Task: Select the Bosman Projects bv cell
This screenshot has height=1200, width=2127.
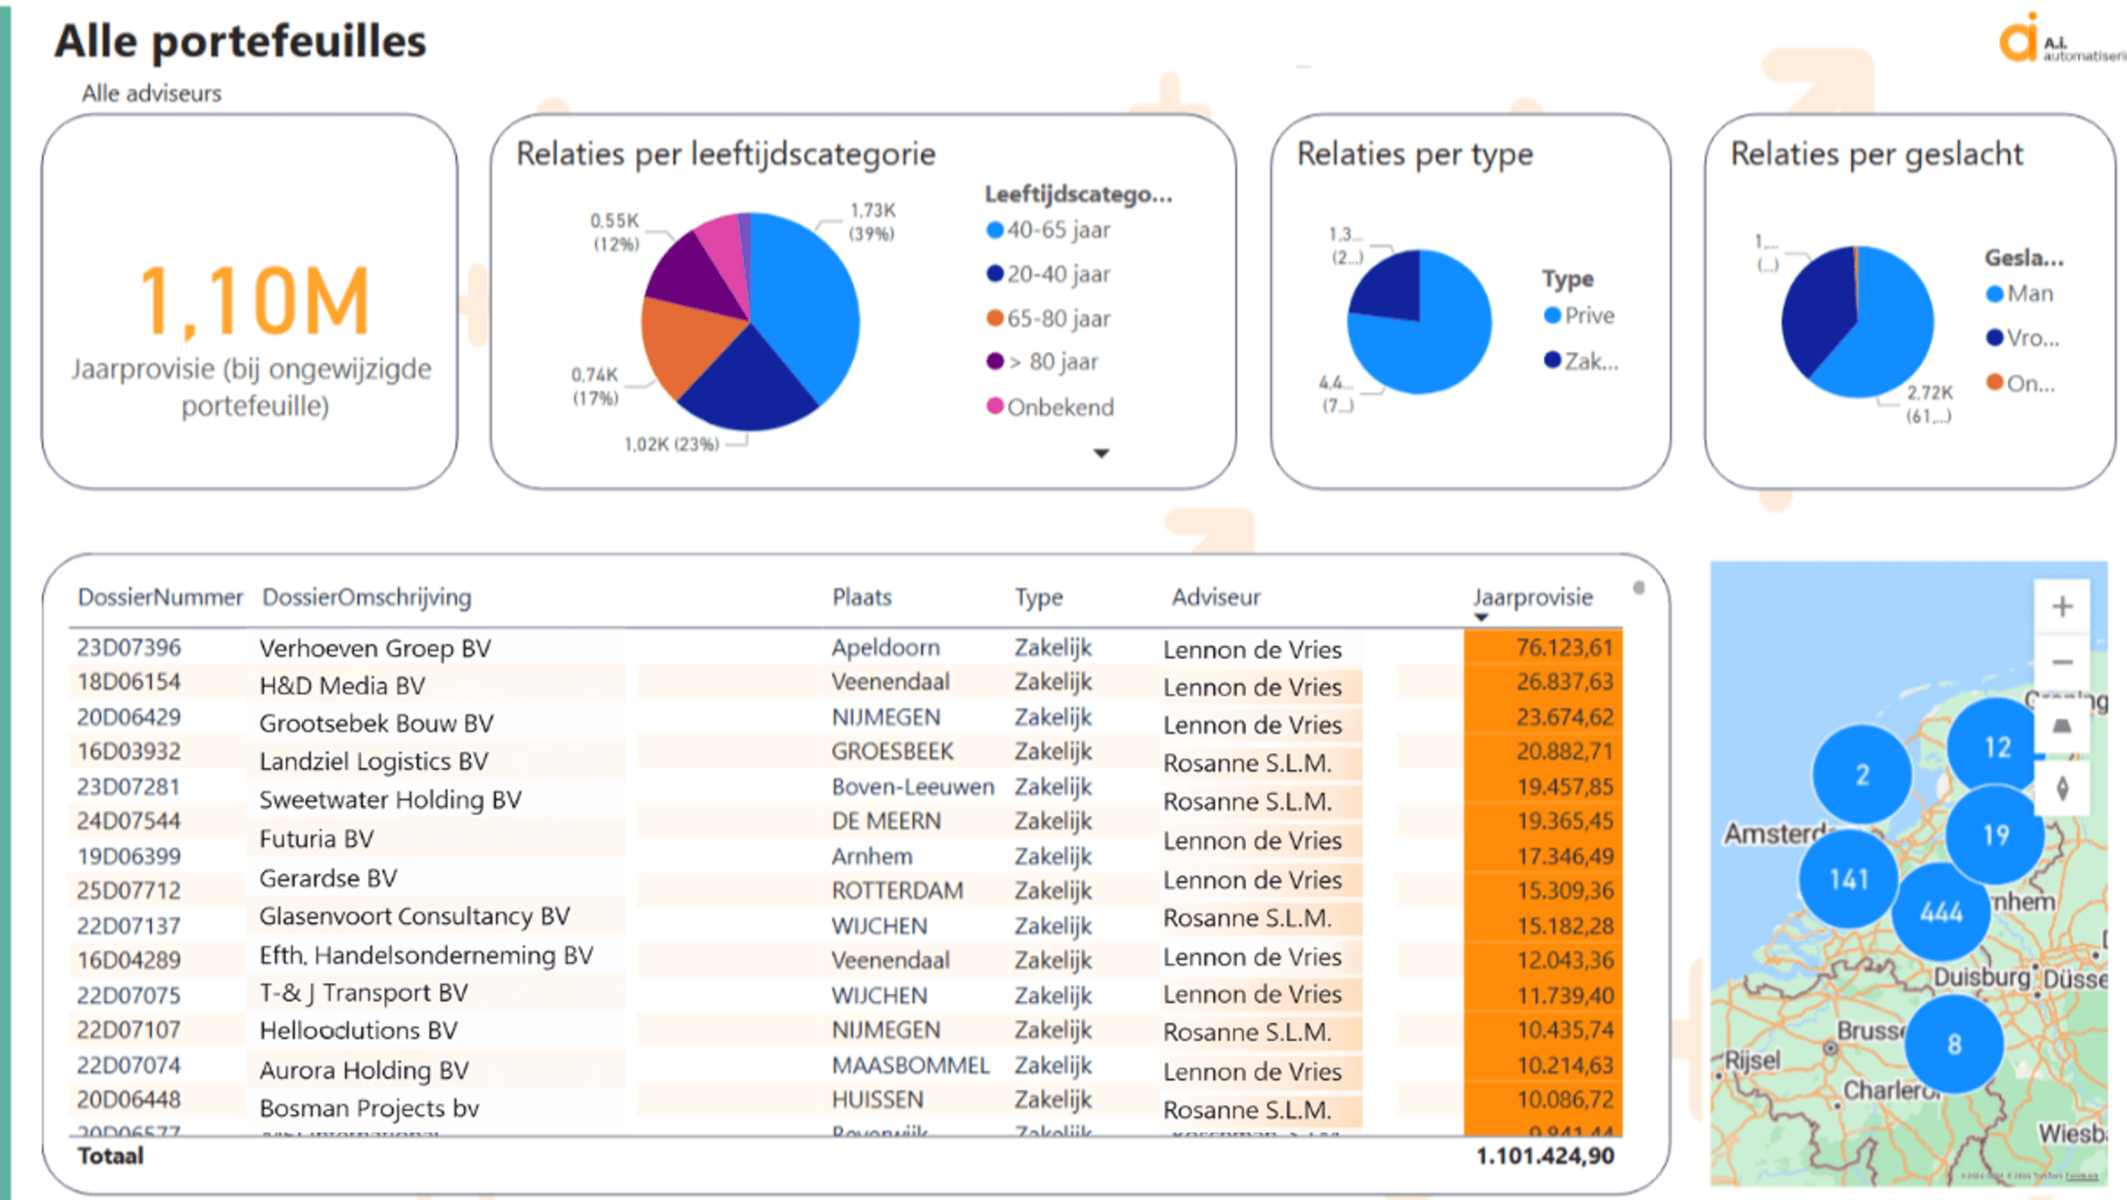Action: click(x=369, y=1108)
